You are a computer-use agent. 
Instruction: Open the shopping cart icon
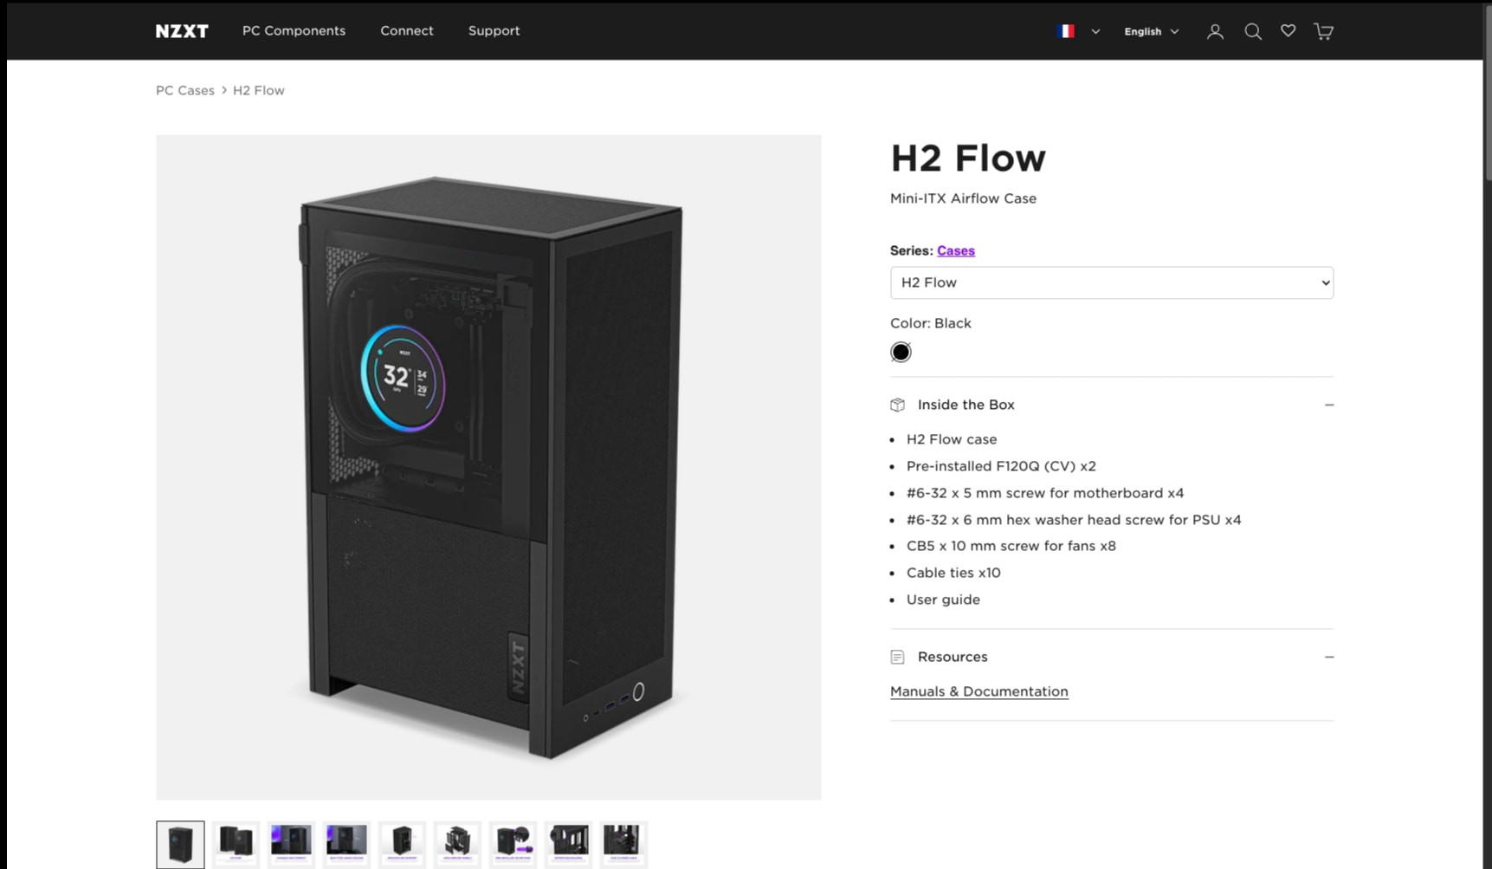tap(1323, 31)
